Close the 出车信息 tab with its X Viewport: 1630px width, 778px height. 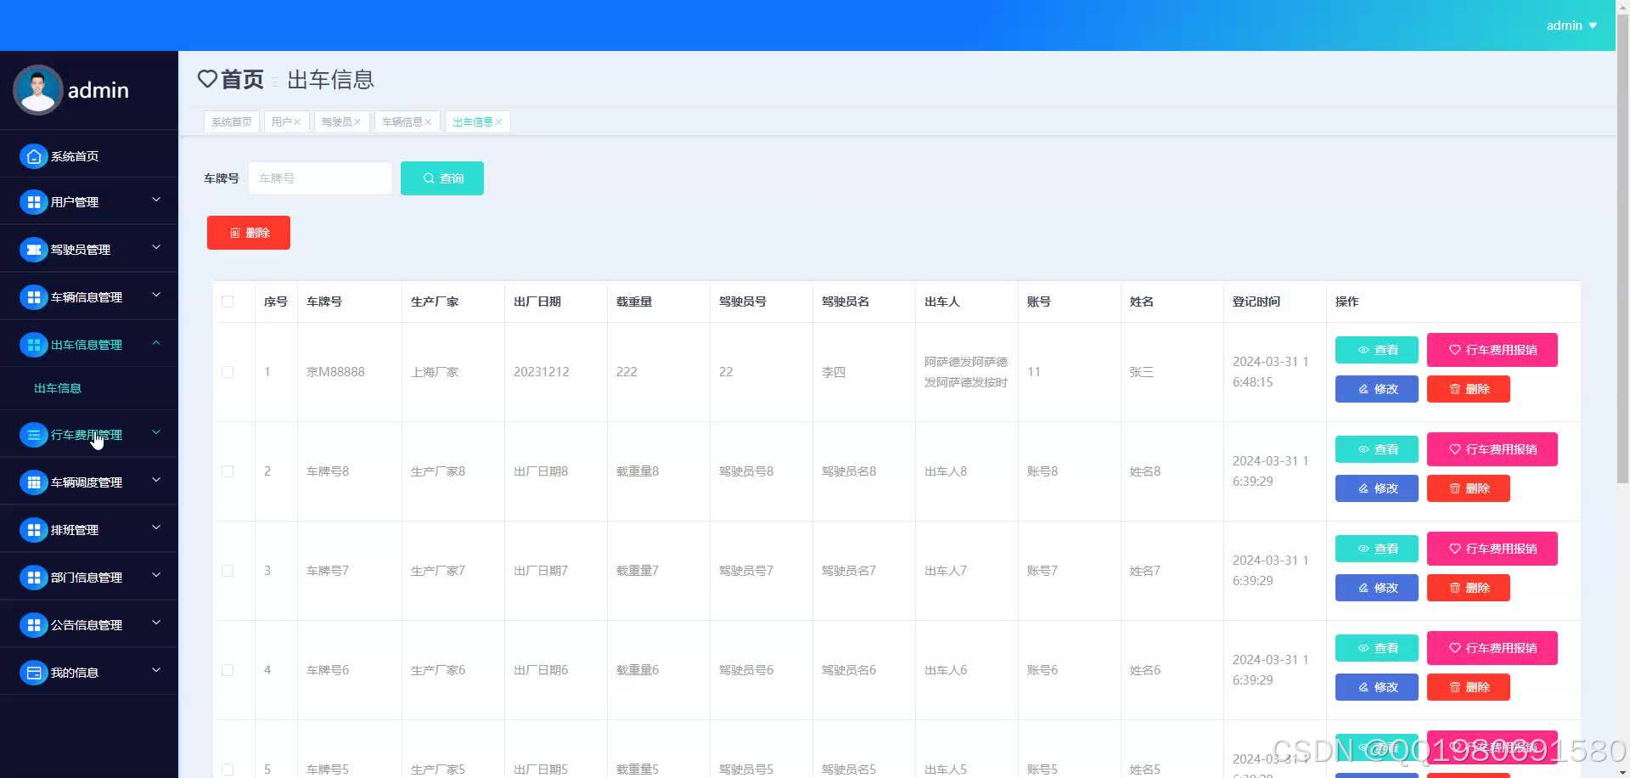coord(498,122)
